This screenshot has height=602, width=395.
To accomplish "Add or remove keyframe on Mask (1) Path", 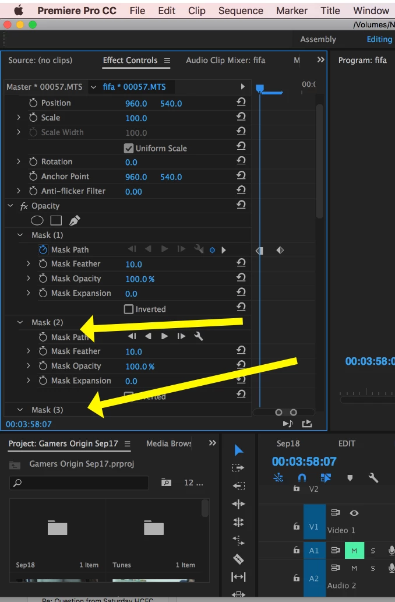I will 212,250.
